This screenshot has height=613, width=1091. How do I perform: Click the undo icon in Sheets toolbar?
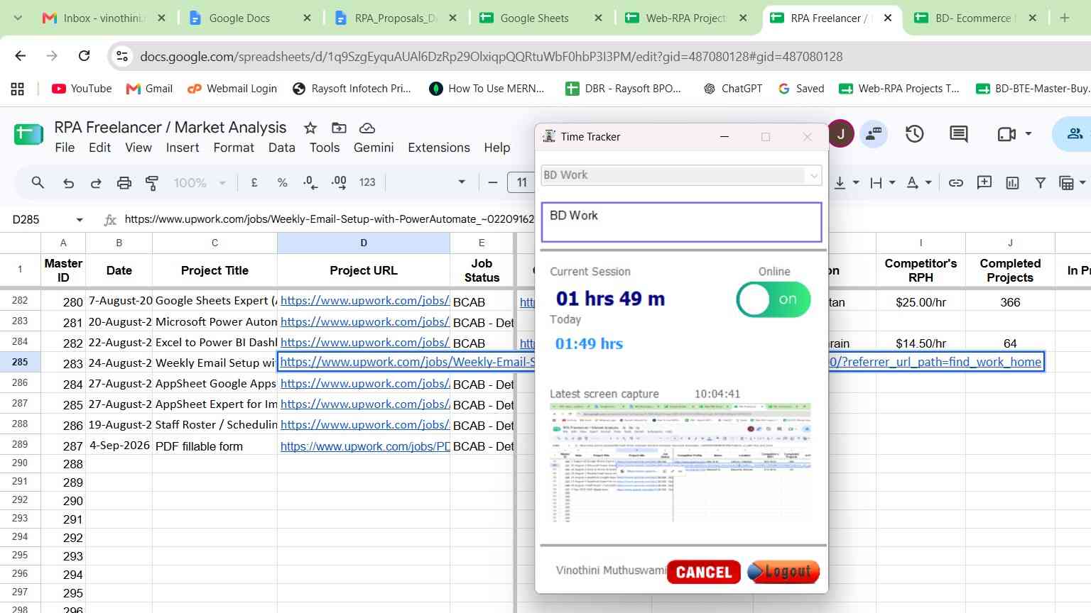(x=68, y=183)
